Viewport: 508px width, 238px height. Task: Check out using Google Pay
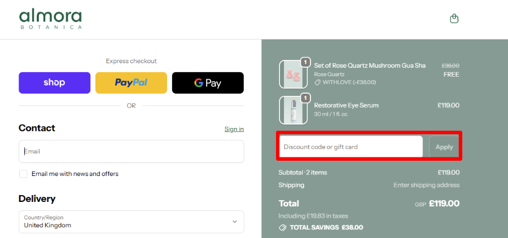click(x=208, y=83)
